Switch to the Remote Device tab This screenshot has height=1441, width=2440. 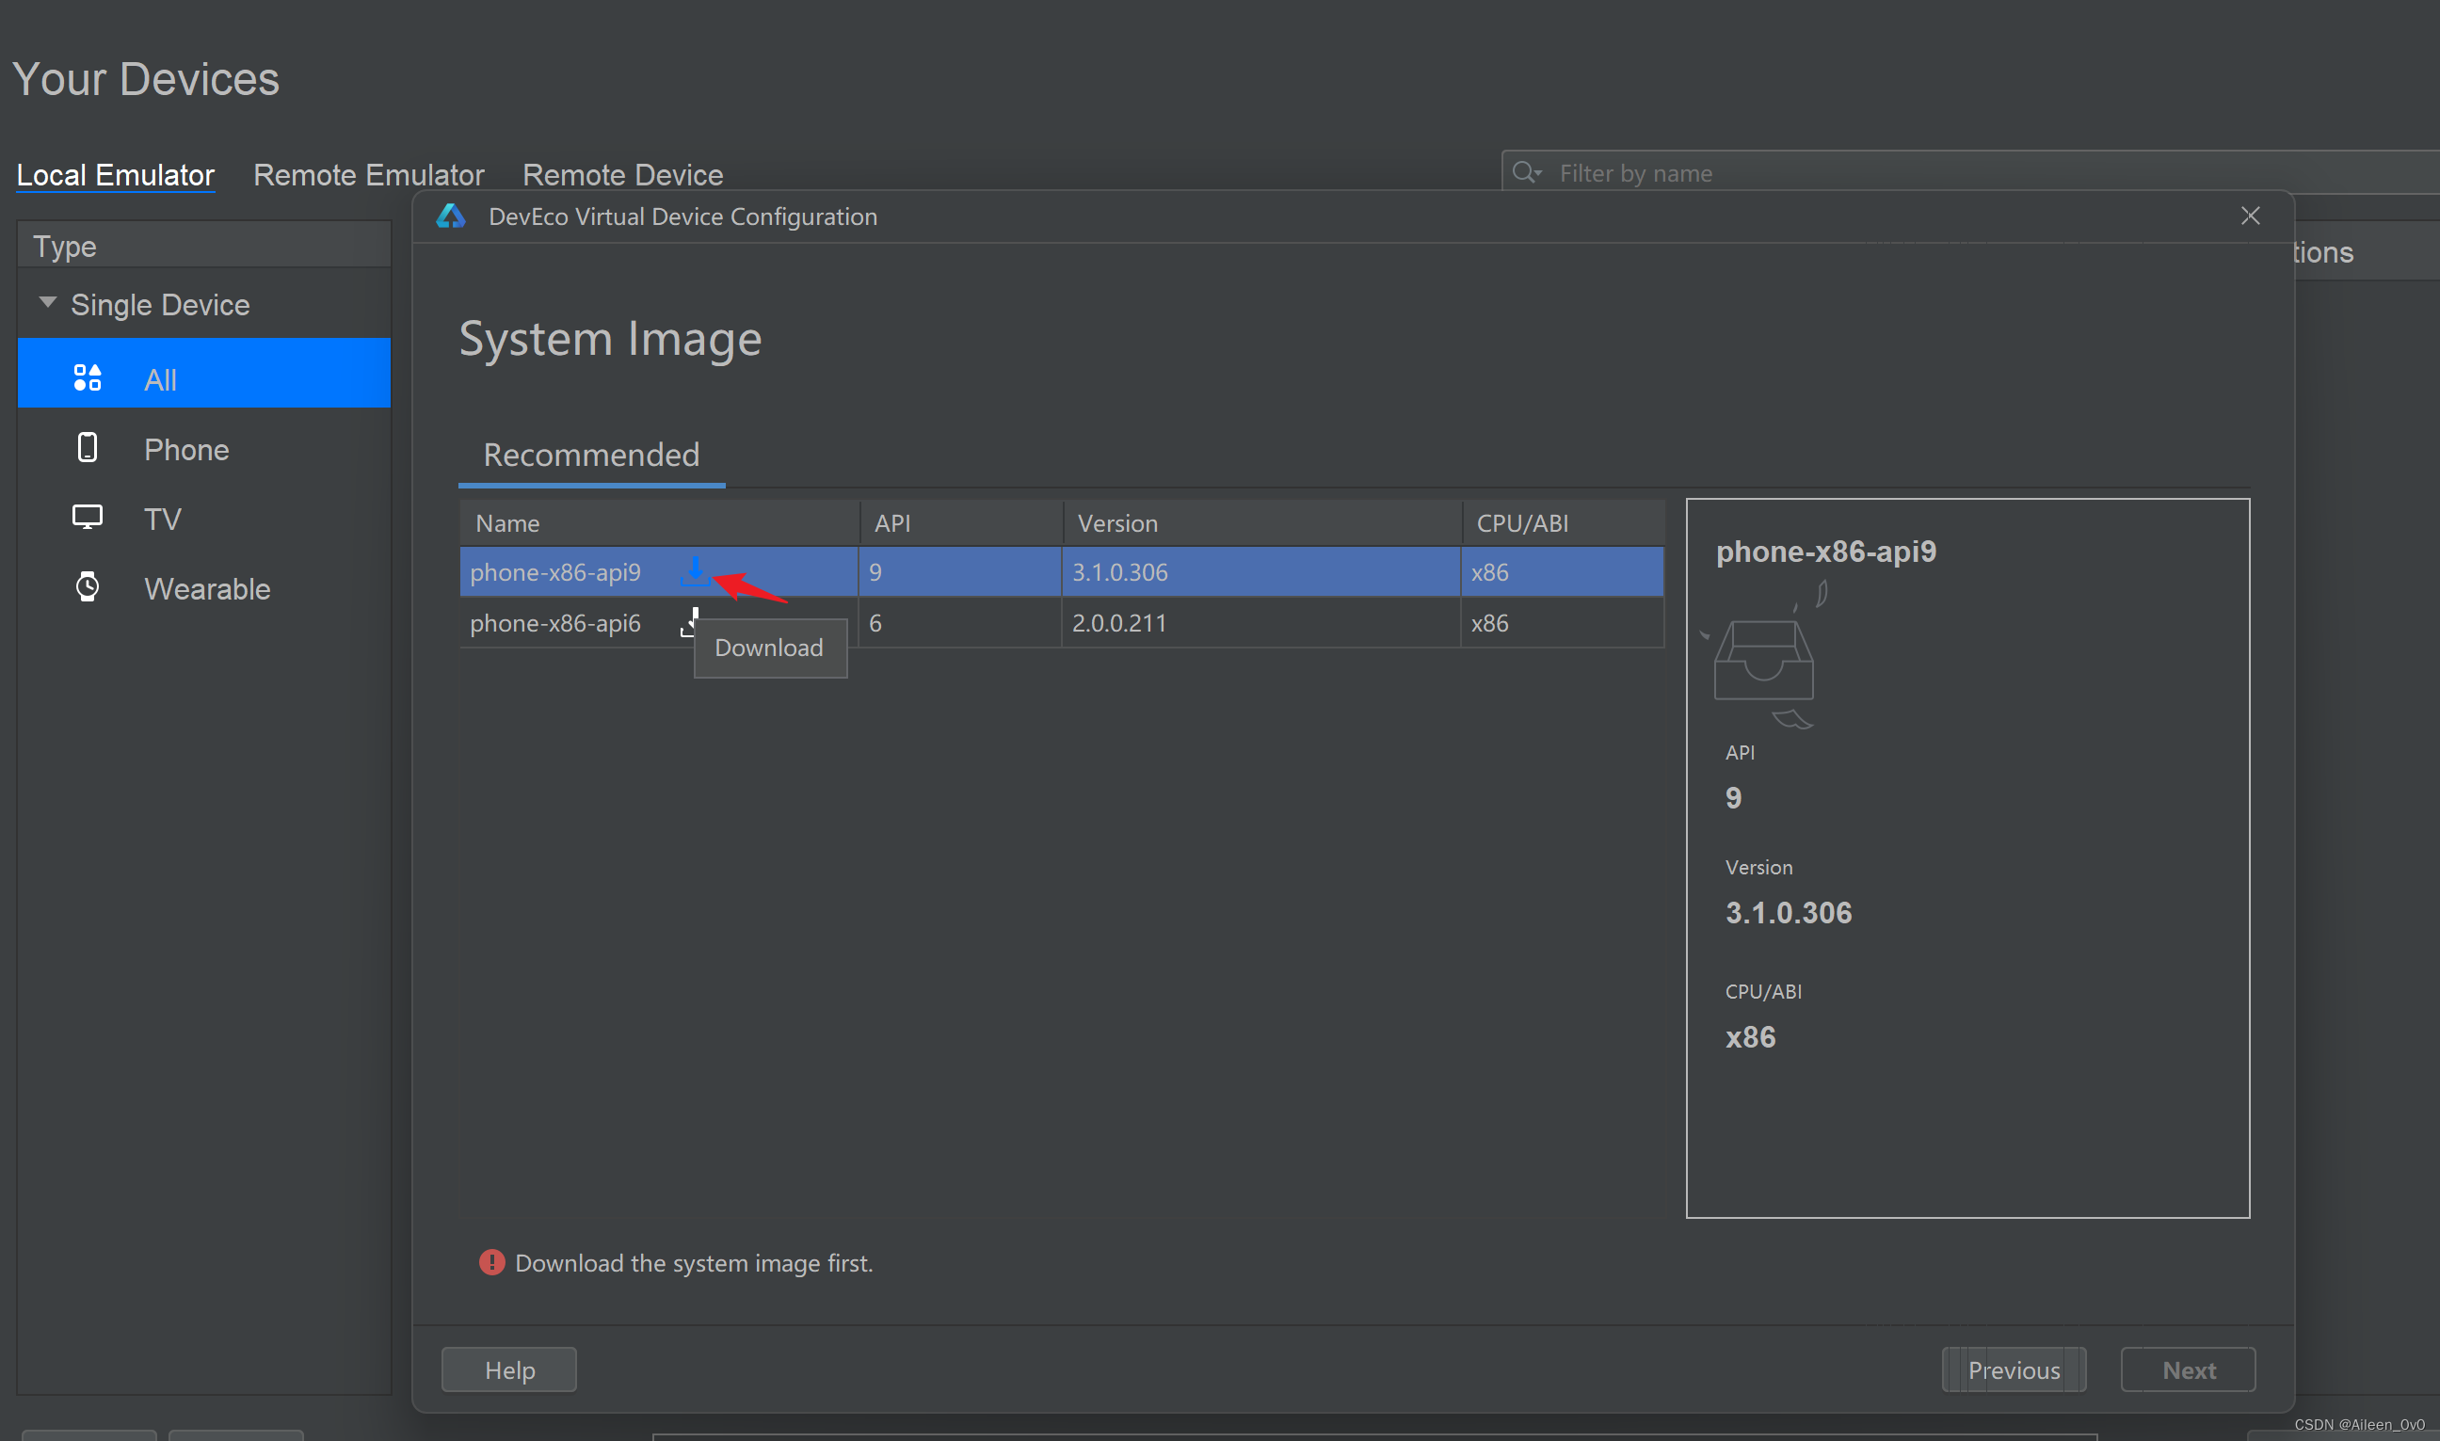click(622, 175)
